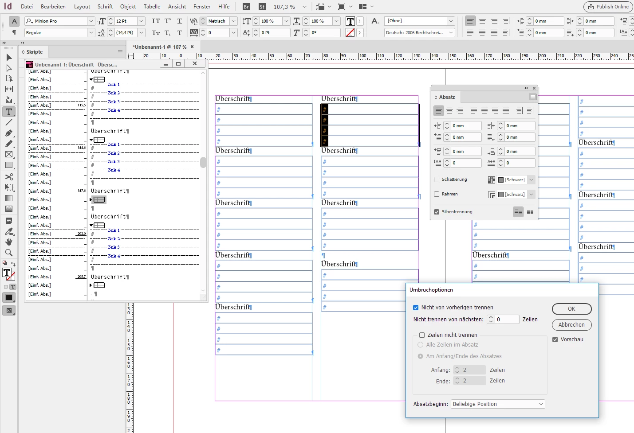Select the Absatz panel tab
The height and width of the screenshot is (433, 634).
coord(447,97)
